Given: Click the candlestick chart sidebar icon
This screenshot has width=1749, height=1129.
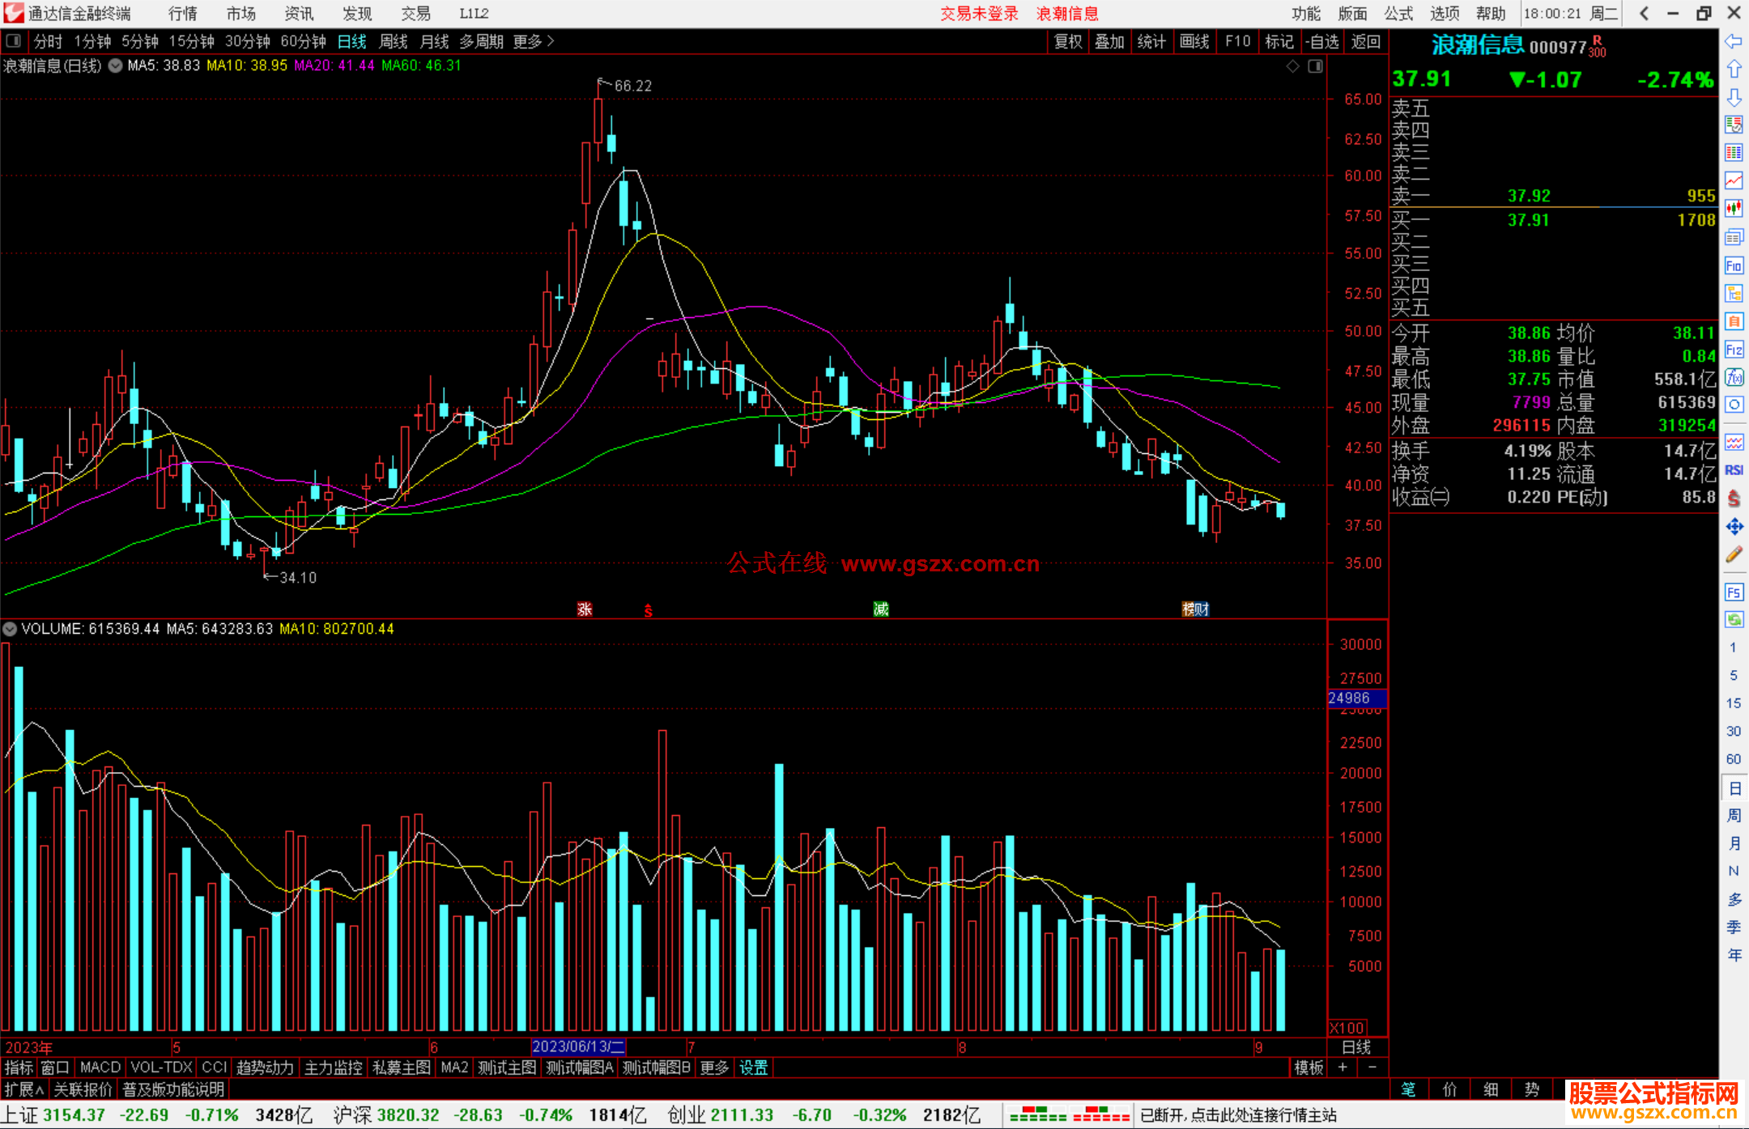Looking at the screenshot, I should (x=1734, y=208).
